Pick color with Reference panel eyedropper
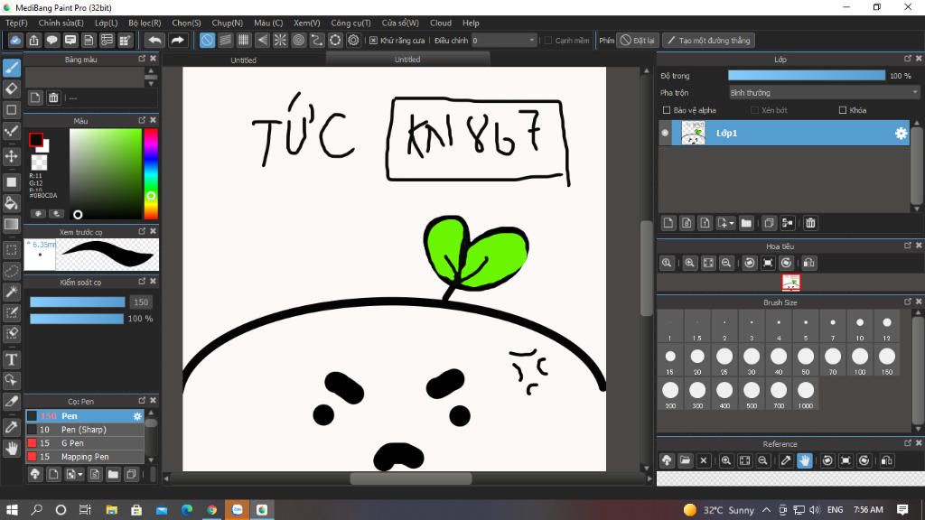Screen dimensions: 925x520 pyautogui.click(x=786, y=460)
